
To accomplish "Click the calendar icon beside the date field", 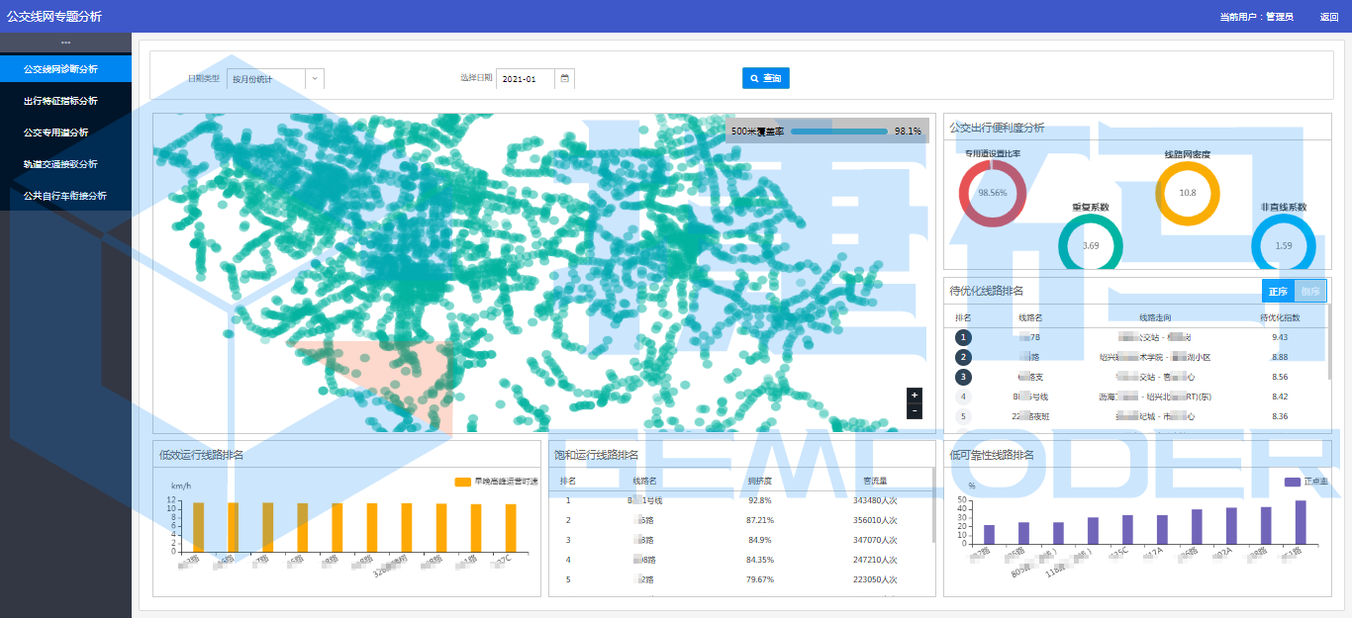I will point(565,79).
